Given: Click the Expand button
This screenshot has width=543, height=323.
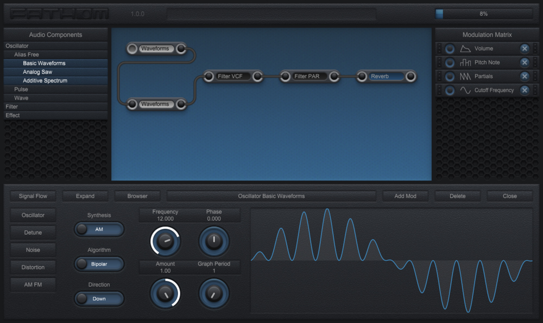Looking at the screenshot, I should tap(85, 196).
